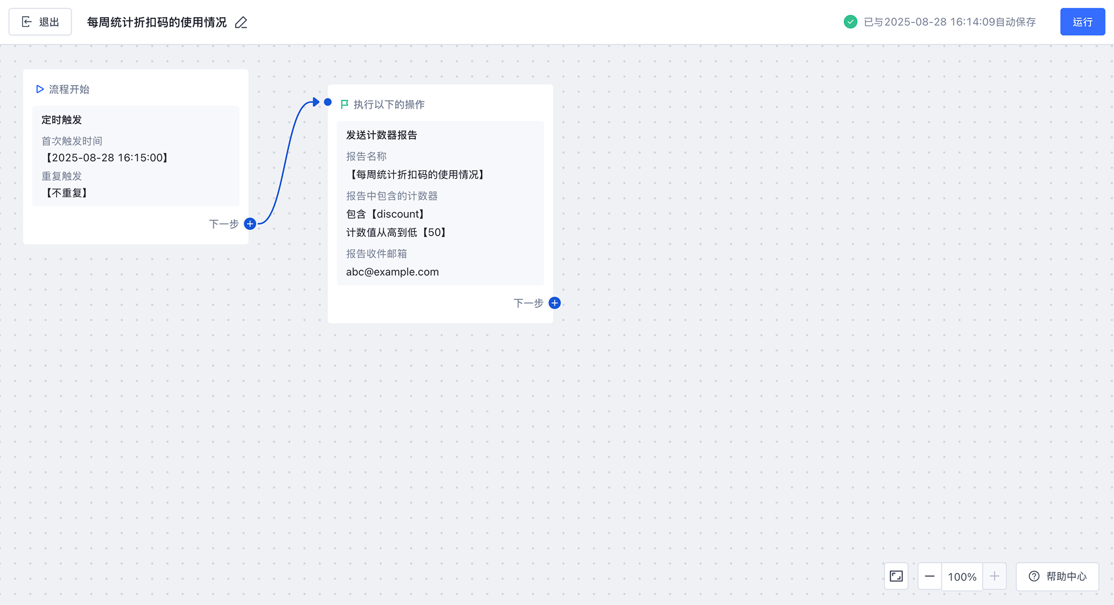Add next step after 发送计数器报告

[x=554, y=303]
